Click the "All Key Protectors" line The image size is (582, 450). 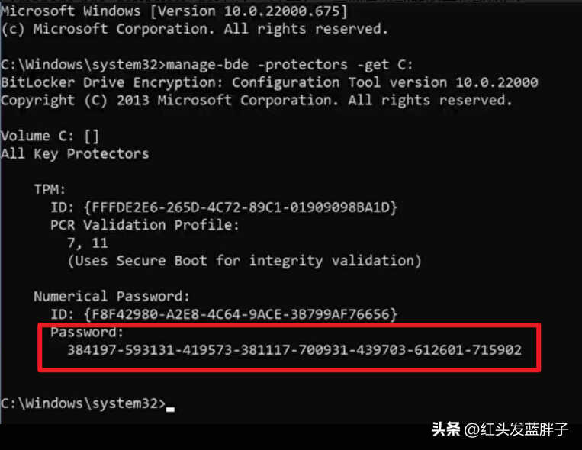75,154
